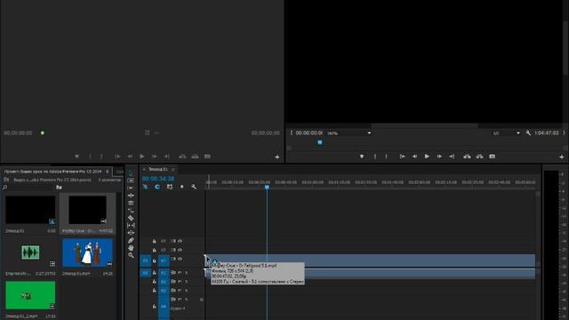This screenshot has width=569, height=320.
Task: Click Insert button in Source monitor
Action: (182, 156)
